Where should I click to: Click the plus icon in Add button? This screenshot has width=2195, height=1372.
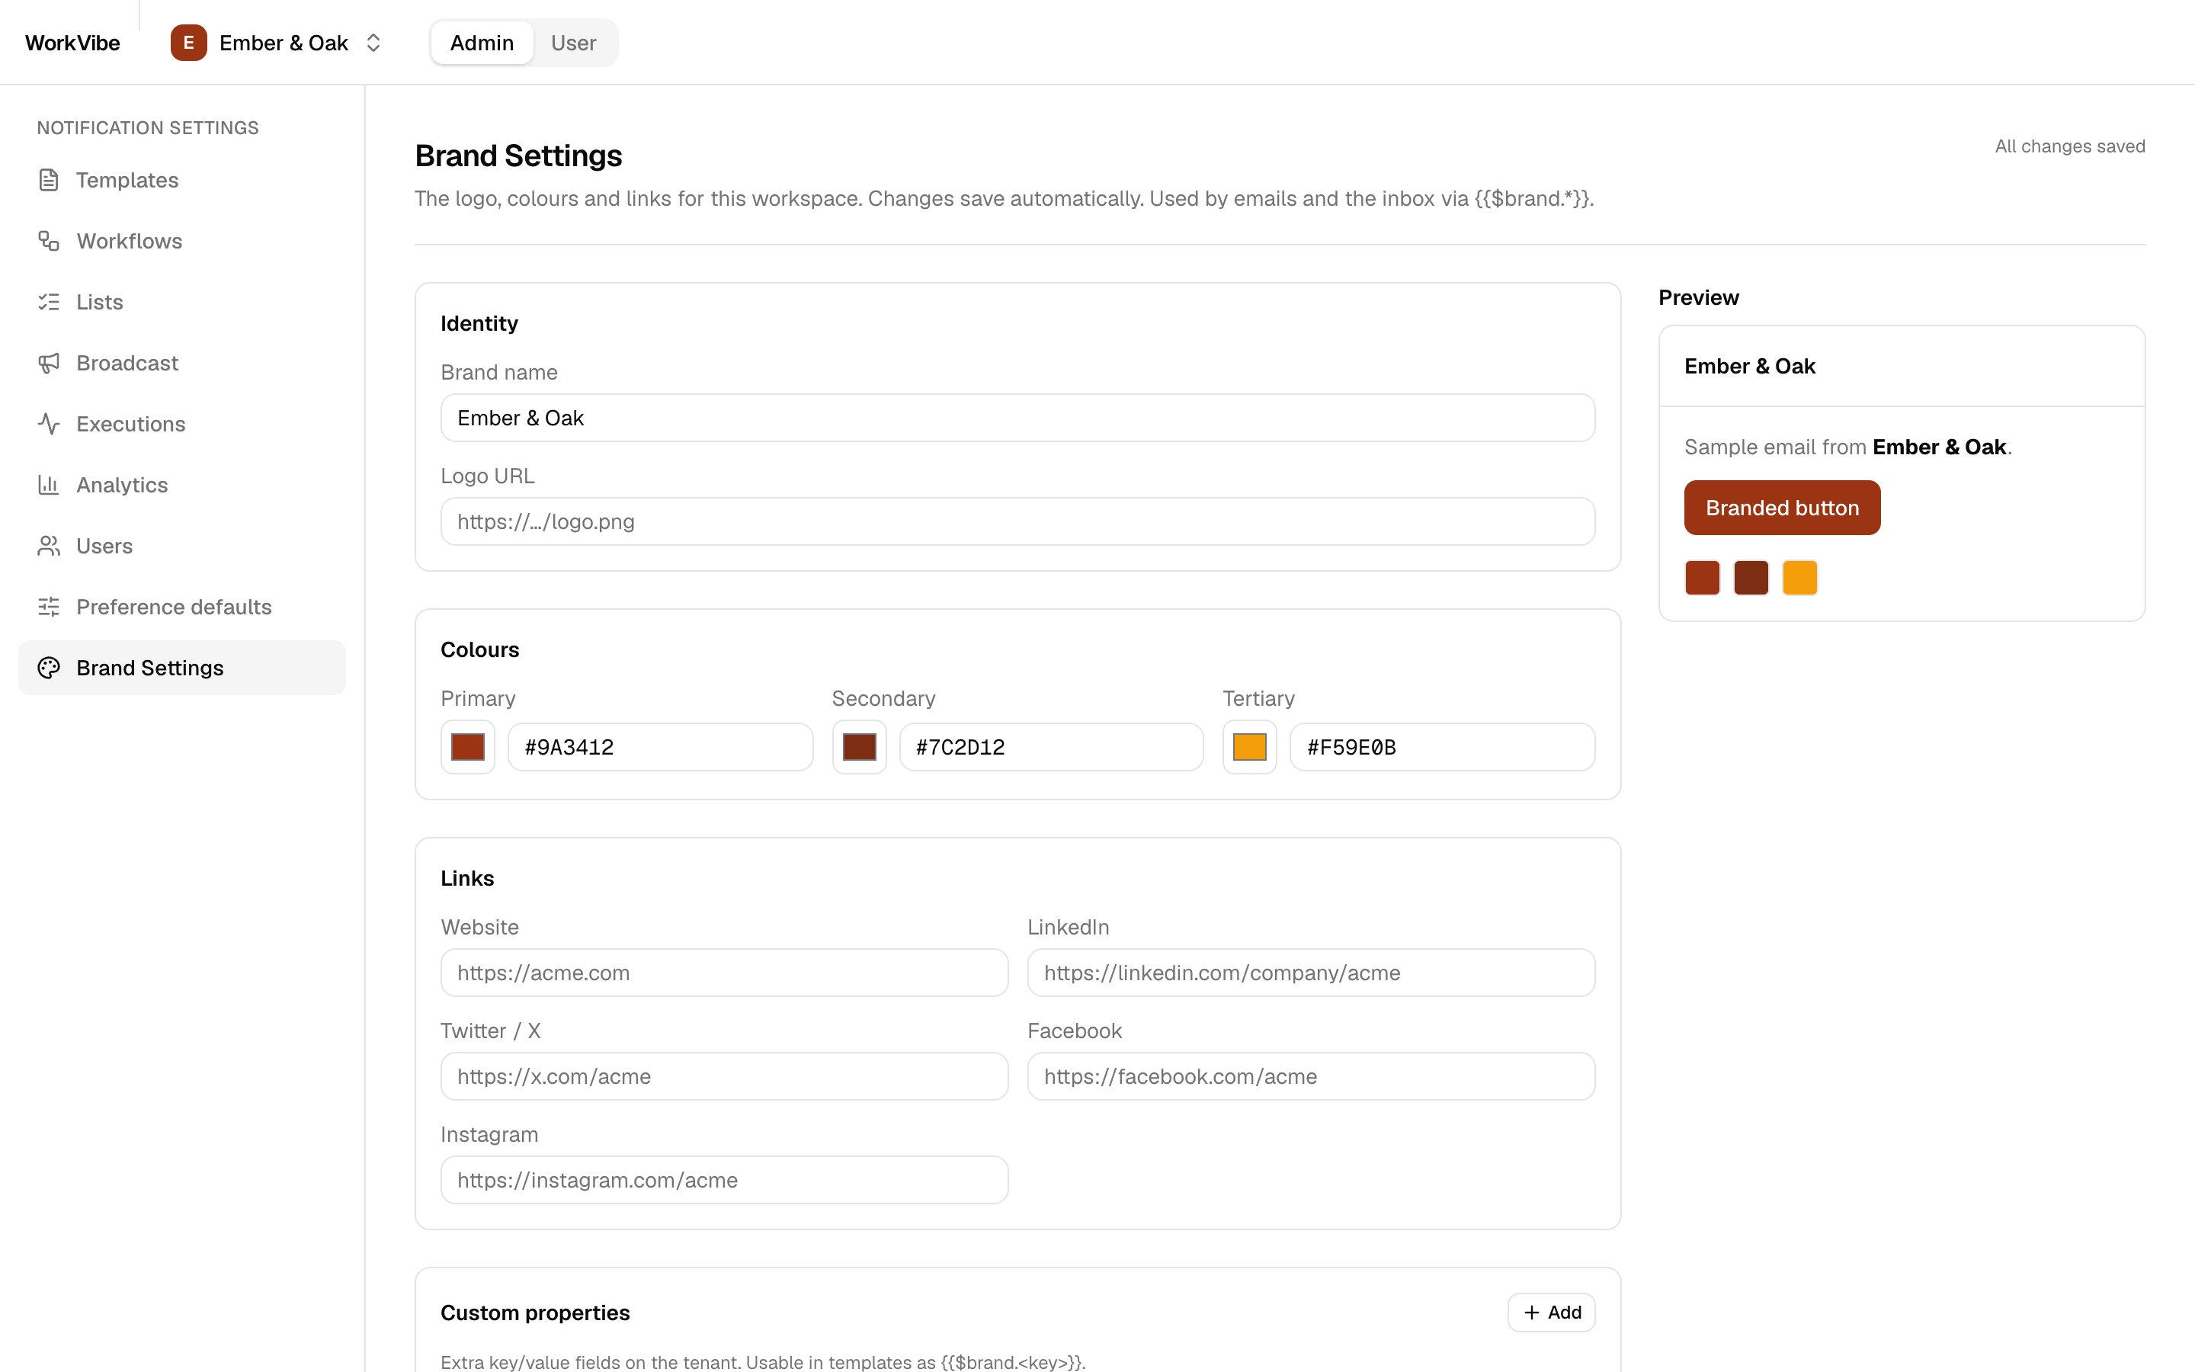1532,1312
